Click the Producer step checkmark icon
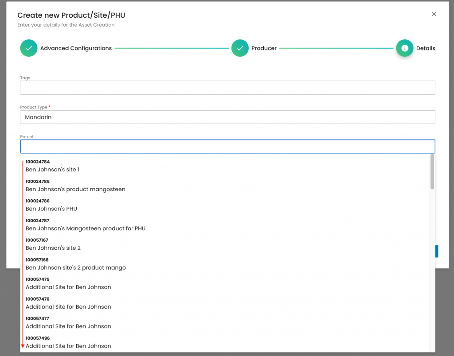The image size is (454, 356). [x=240, y=48]
